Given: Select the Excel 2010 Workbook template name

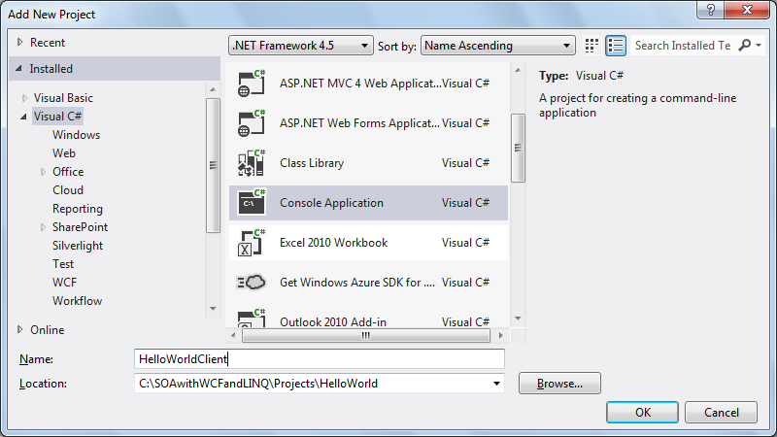Looking at the screenshot, I should [333, 242].
